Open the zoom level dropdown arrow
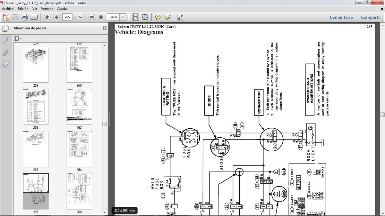Screen dimensions: 385x216 pyautogui.click(x=124, y=17)
